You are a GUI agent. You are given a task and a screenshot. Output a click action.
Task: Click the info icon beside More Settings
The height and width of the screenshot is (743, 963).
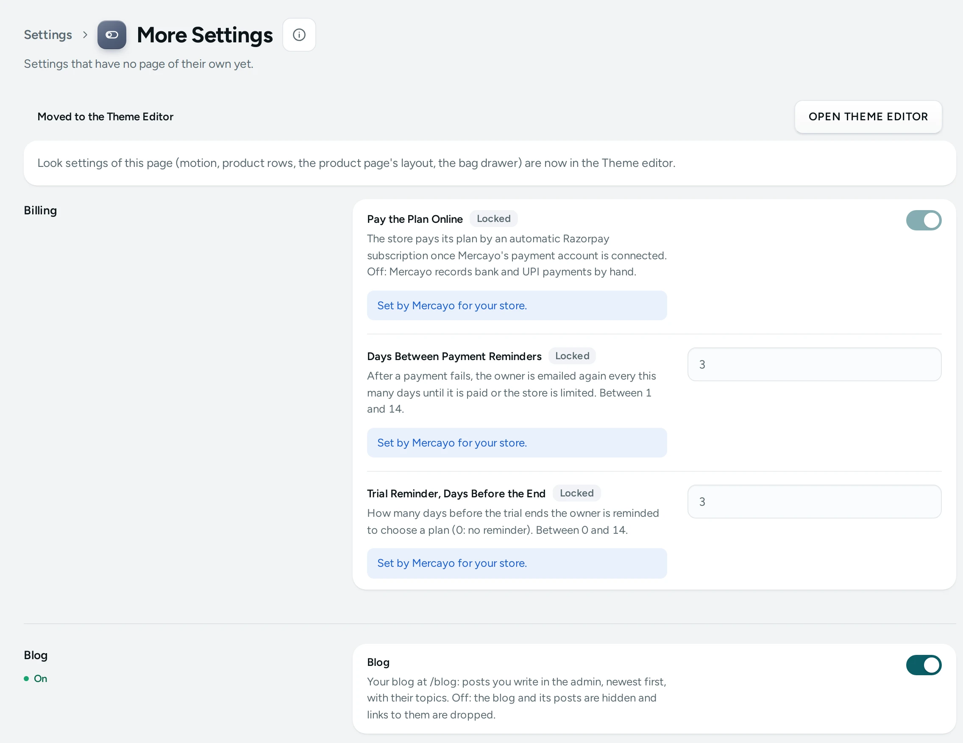(299, 35)
